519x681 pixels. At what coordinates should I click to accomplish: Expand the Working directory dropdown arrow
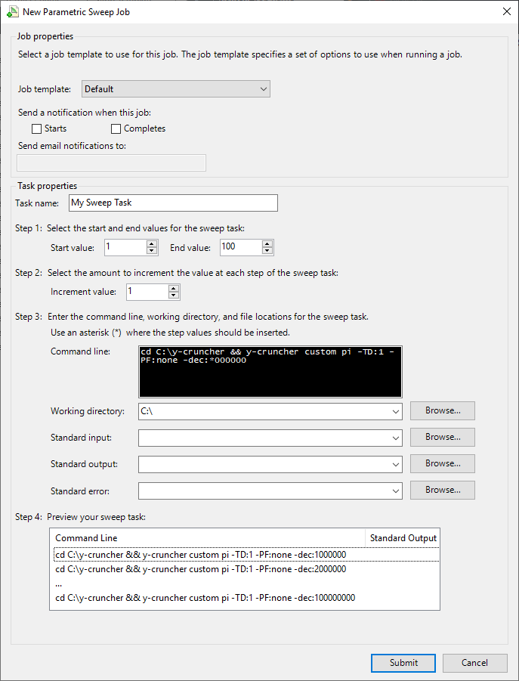point(396,412)
